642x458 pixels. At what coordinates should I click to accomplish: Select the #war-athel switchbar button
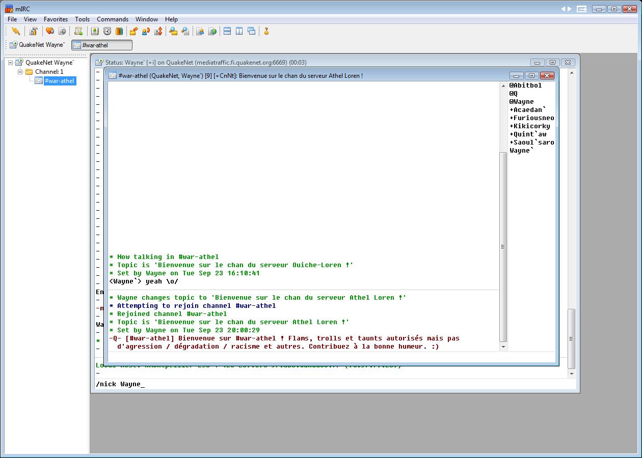(x=102, y=45)
